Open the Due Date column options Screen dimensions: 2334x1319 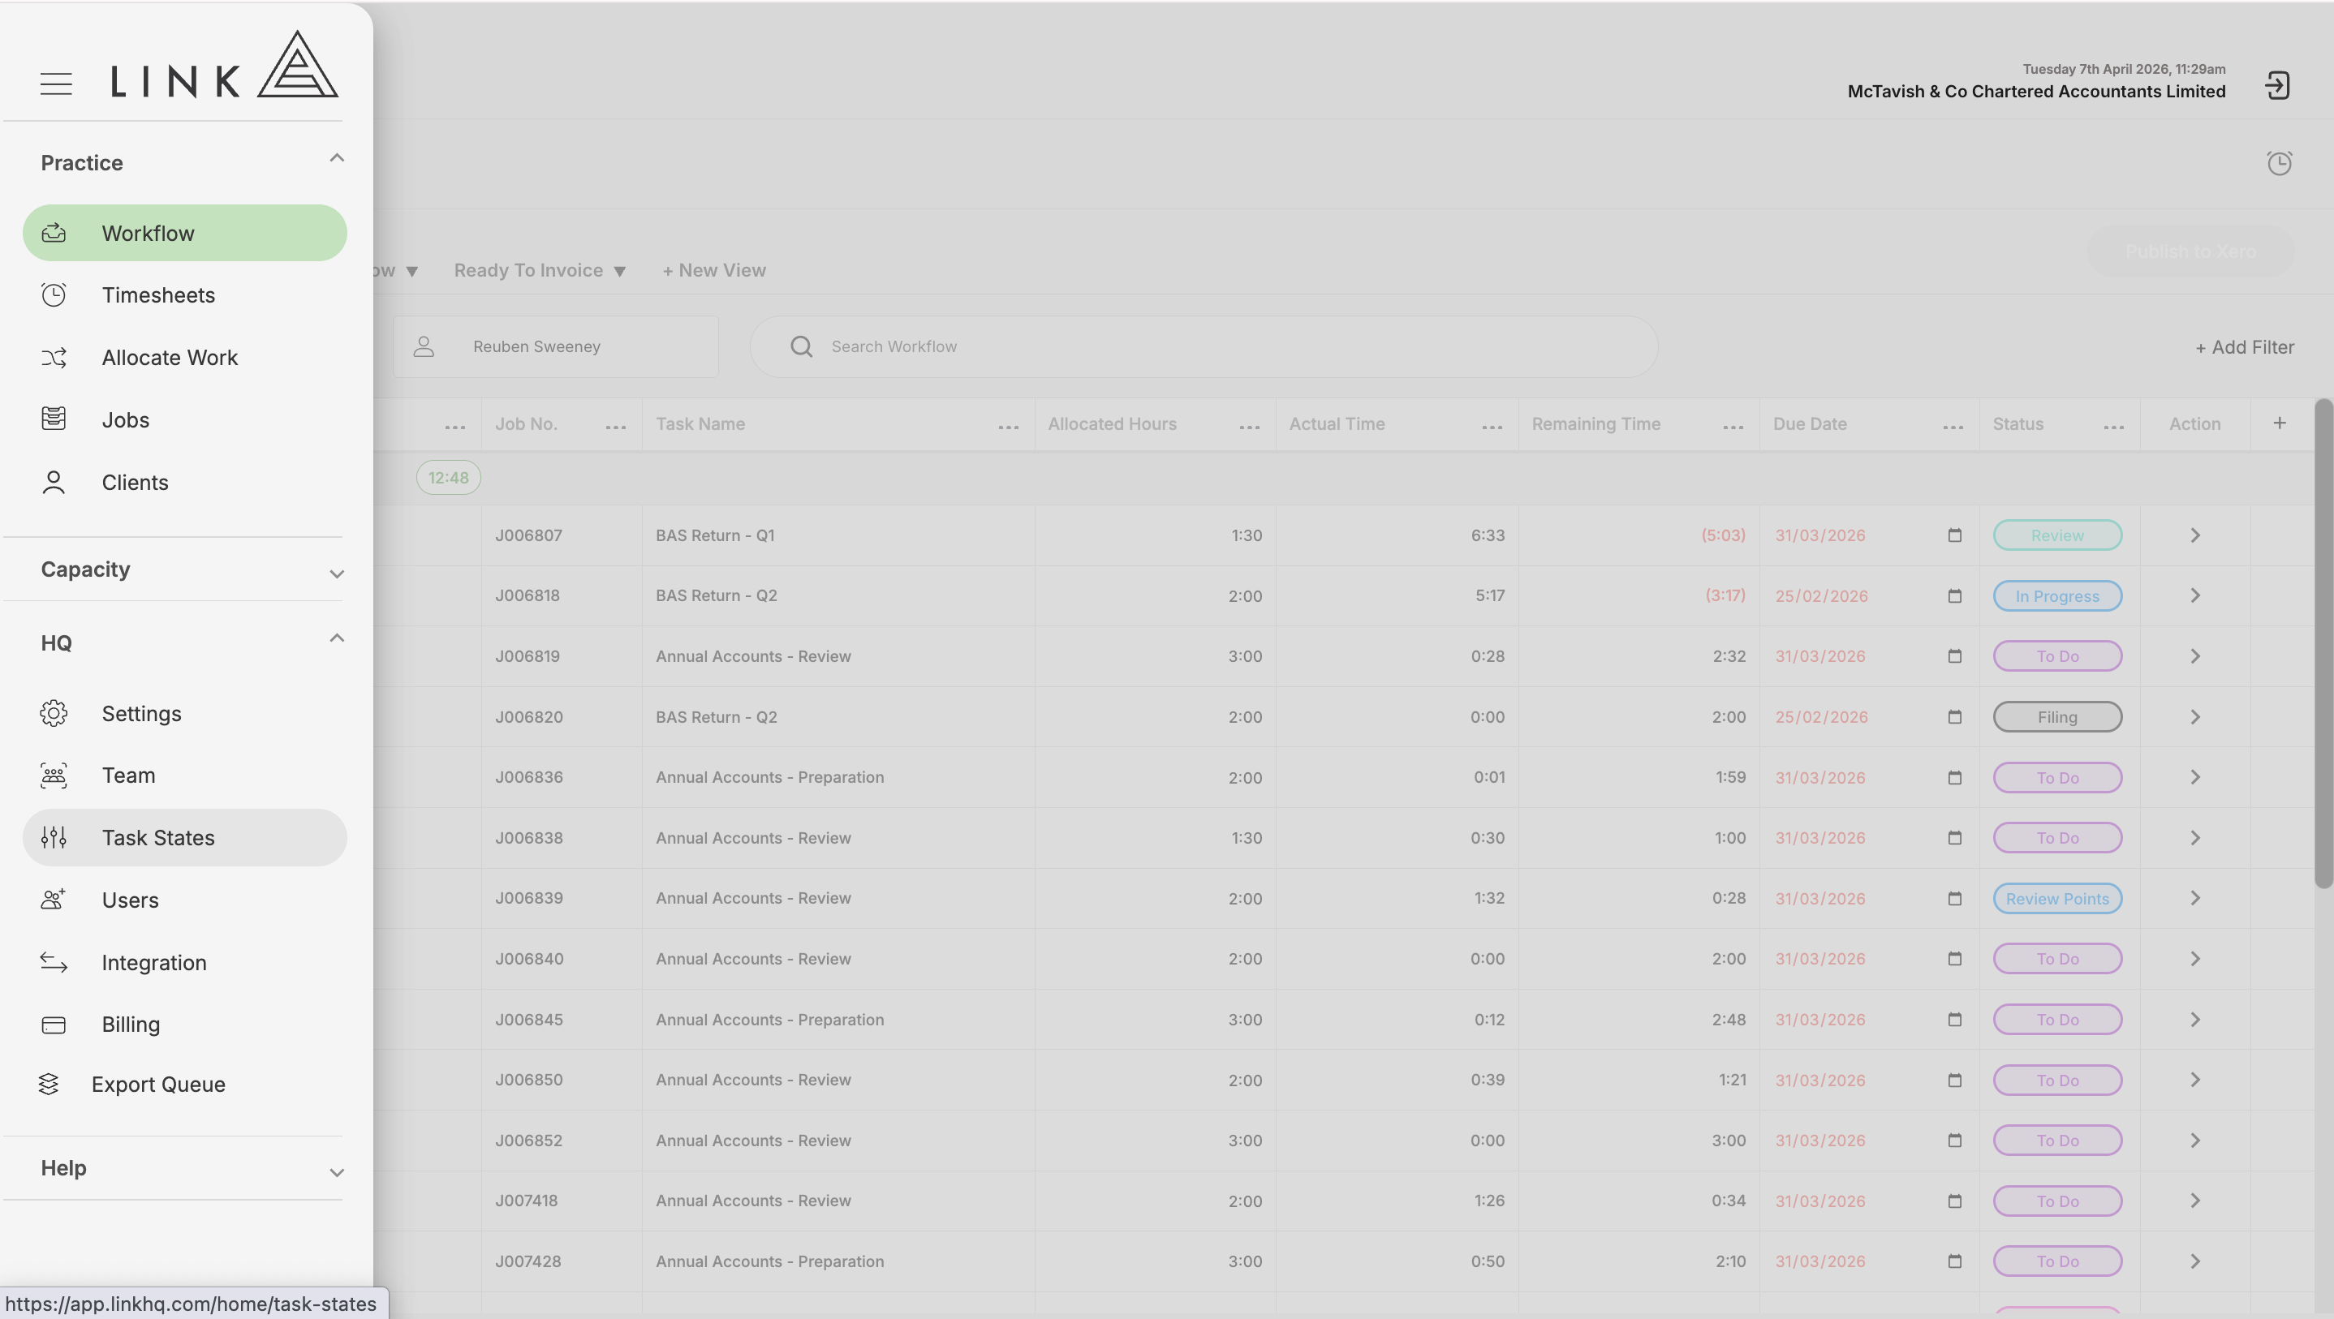click(1953, 426)
